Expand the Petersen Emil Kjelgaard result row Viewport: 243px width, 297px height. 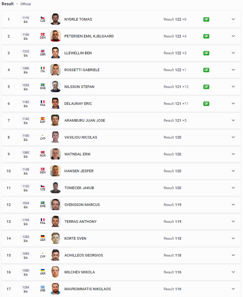click(233, 36)
